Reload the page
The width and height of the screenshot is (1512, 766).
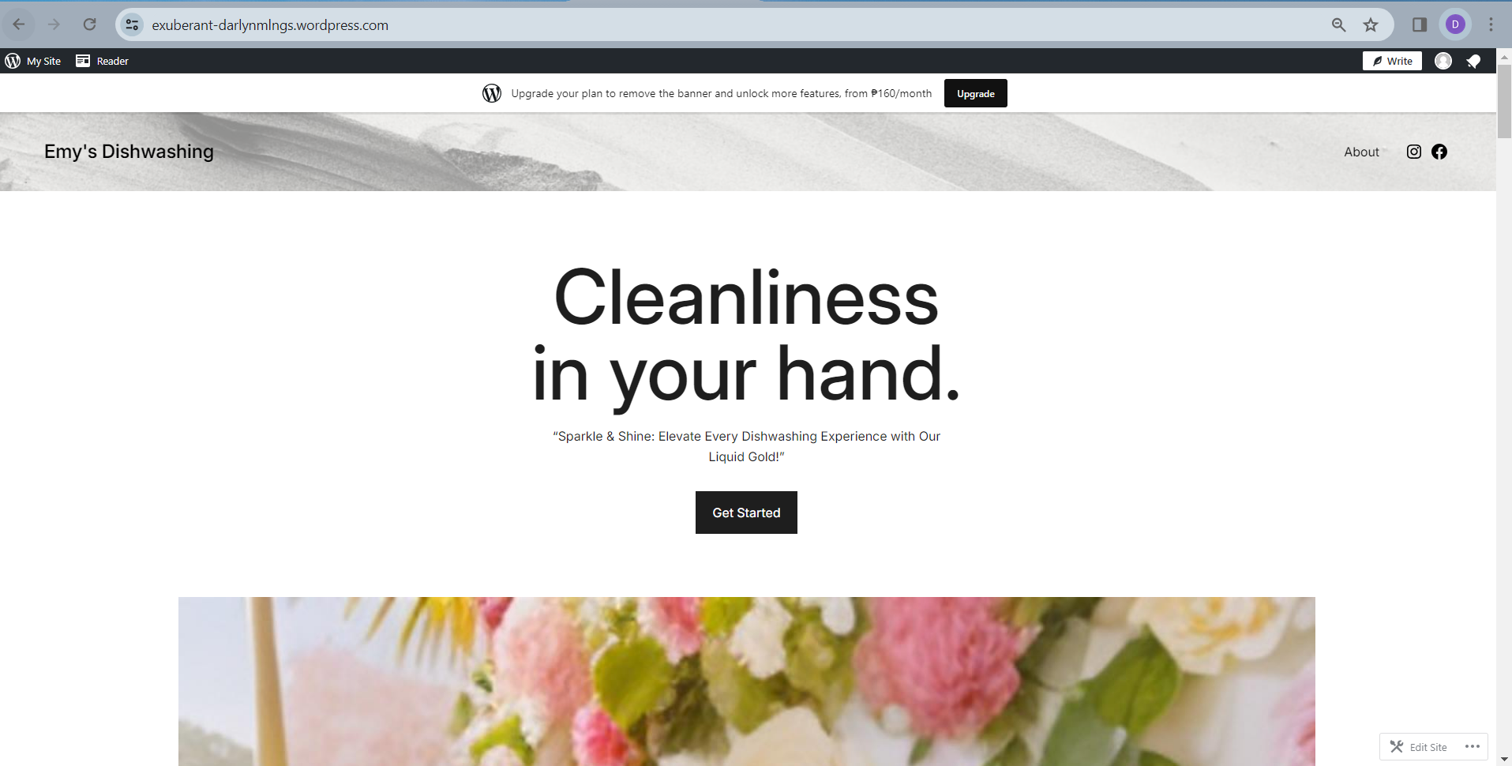point(89,24)
